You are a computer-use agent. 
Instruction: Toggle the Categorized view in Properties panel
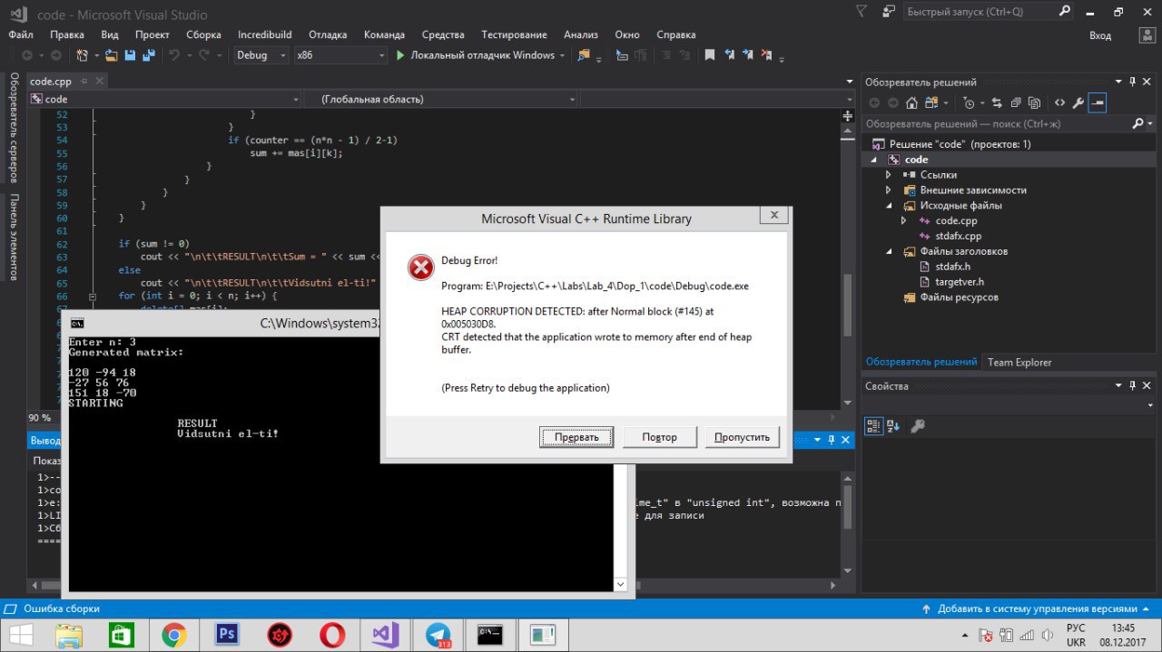(x=873, y=425)
